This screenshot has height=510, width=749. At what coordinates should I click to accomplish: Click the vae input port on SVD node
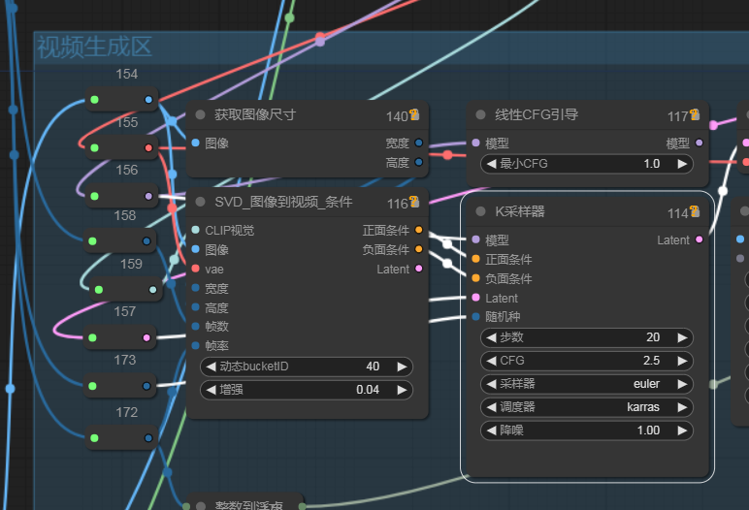195,269
